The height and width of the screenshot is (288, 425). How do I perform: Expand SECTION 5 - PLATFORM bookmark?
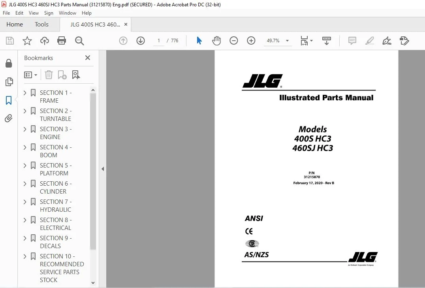coord(25,166)
